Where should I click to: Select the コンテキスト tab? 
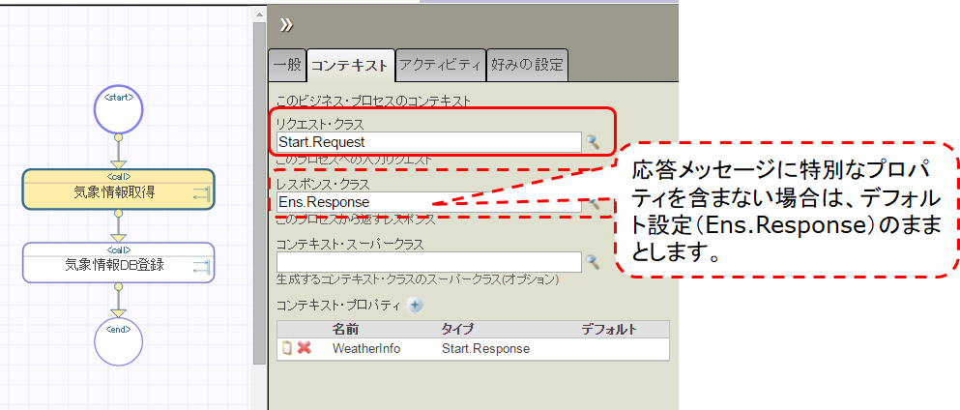[351, 65]
